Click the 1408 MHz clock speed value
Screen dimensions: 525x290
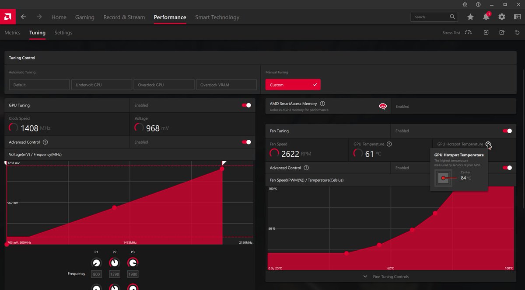(x=35, y=128)
